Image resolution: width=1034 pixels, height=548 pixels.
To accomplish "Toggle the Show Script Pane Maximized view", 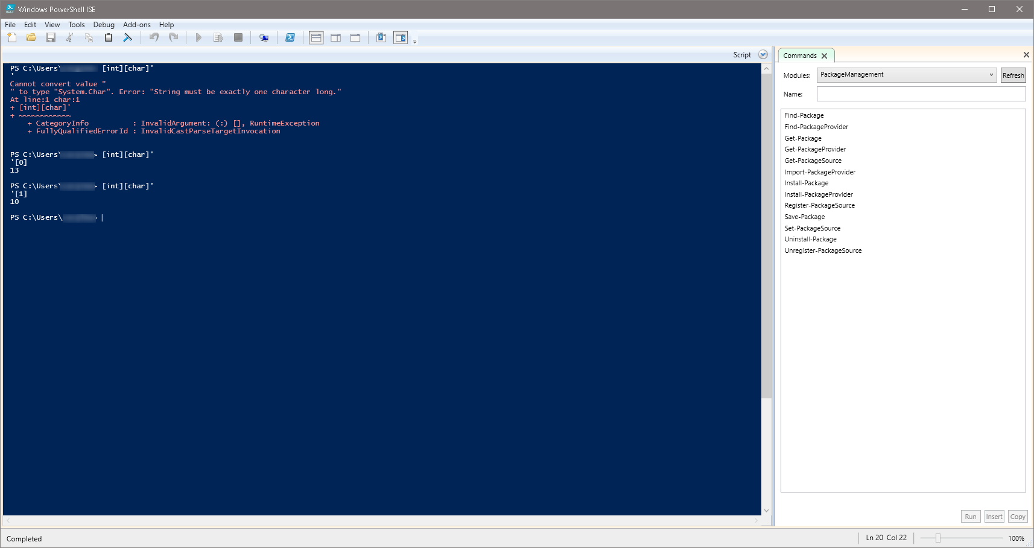I will coord(355,37).
